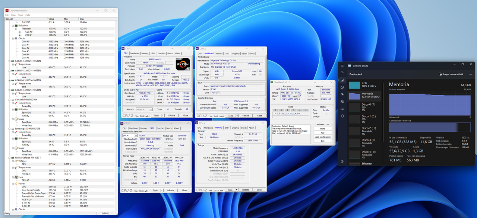Open File menu in HWMonitor
477x218 pixels.
pos(7,15)
